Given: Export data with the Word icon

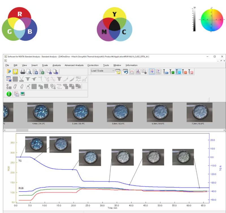Looking at the screenshot, I should click(x=35, y=72).
